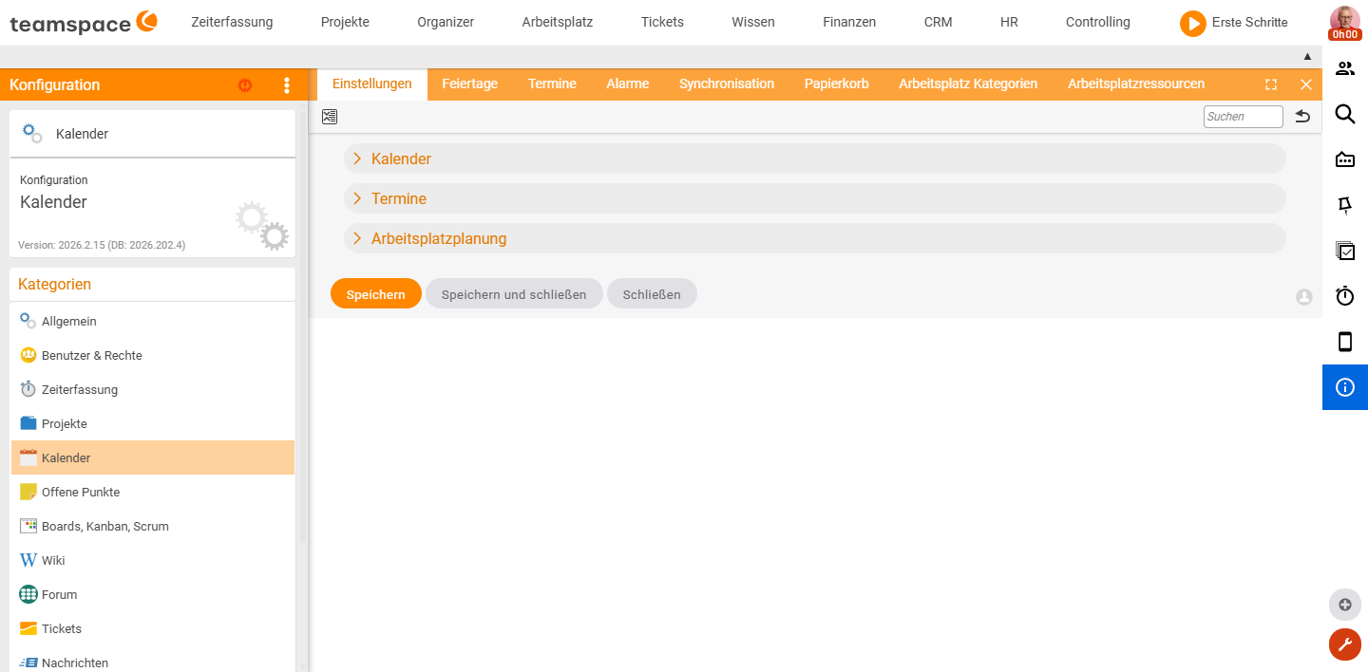
Task: Open the HR menu
Action: (1009, 22)
